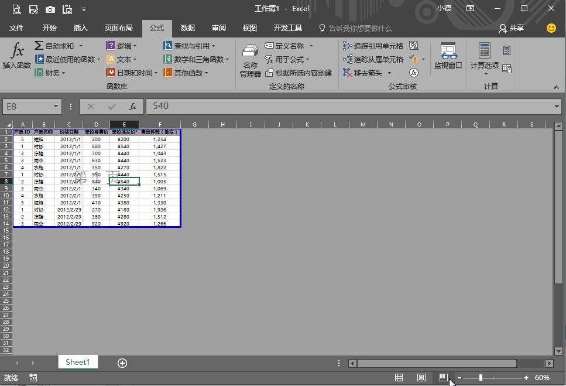
Task: Enable 分页预览 view in status bar
Action: click(x=443, y=377)
